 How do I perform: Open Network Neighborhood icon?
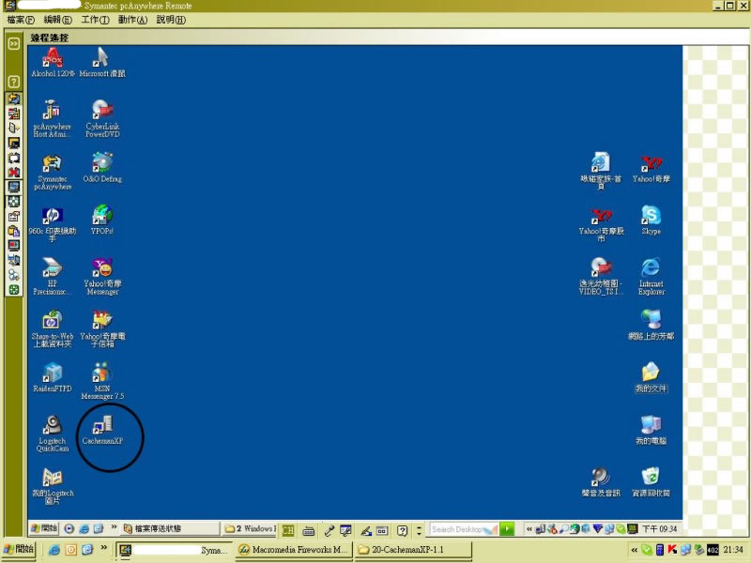651,325
